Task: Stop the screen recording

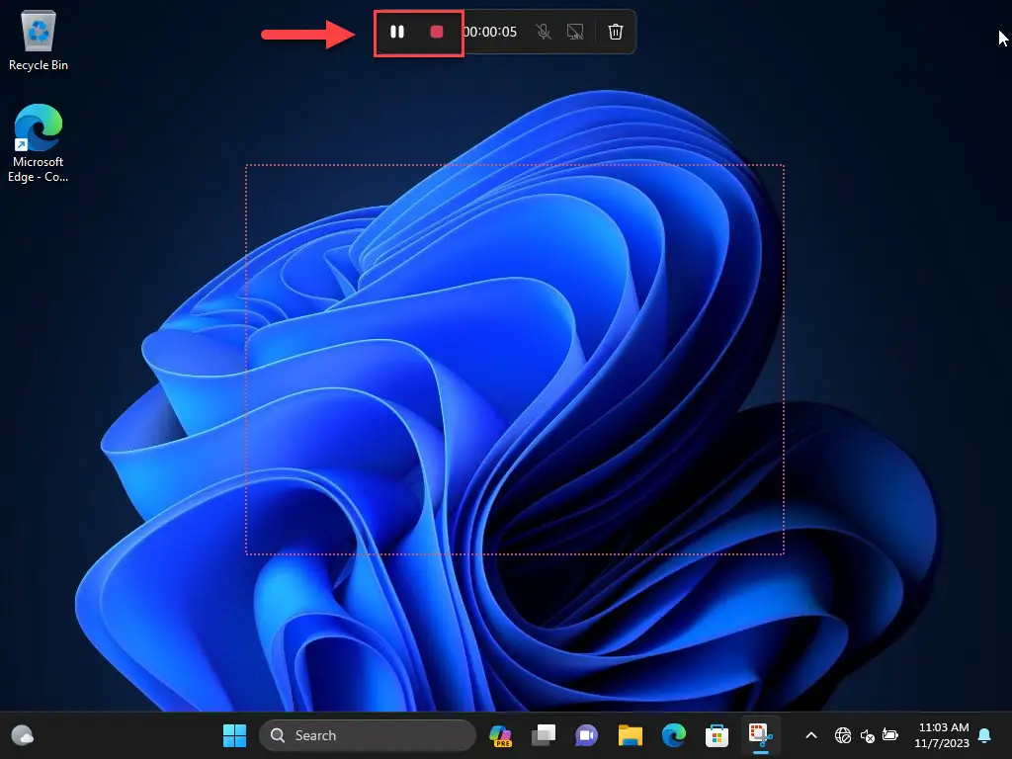Action: tap(437, 32)
